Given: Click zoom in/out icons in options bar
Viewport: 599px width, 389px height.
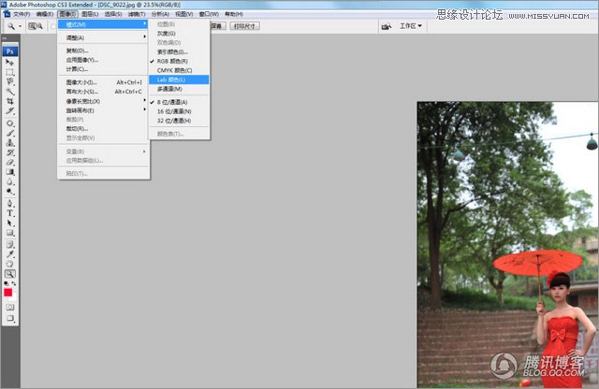Looking at the screenshot, I should pyautogui.click(x=36, y=26).
